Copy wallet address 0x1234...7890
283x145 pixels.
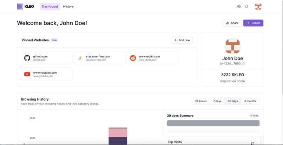pos(244,64)
